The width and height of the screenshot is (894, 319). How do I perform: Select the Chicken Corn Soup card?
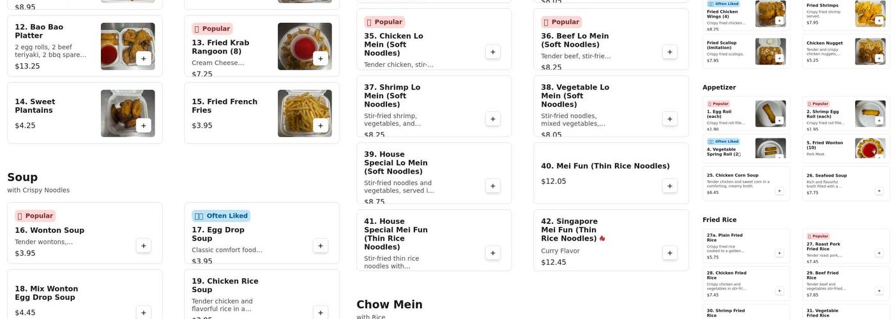pyautogui.click(x=741, y=182)
